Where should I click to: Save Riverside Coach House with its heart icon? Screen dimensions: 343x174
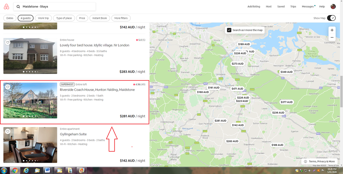pyautogui.click(x=8, y=87)
